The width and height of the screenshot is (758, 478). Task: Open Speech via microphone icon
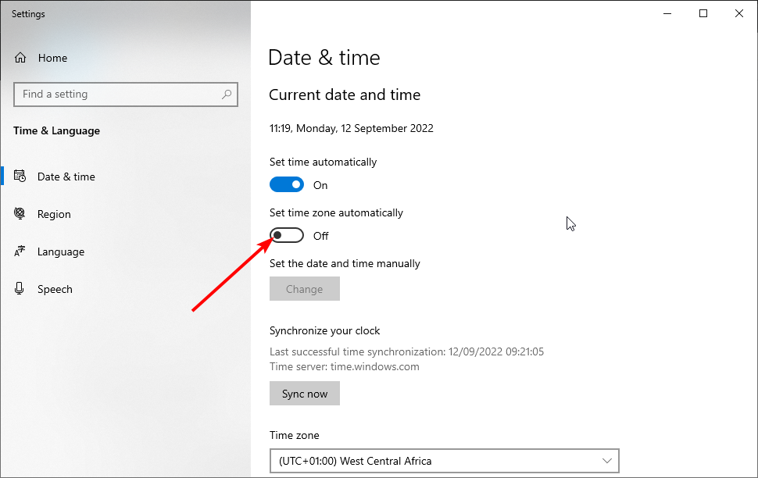(20, 288)
